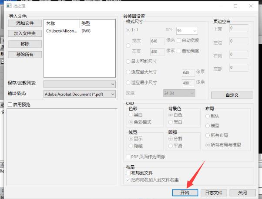This screenshot has height=199, width=262.
Task: Open the 日志文件 button
Action: [214, 192]
